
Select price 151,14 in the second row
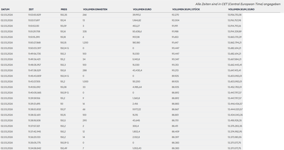[63, 20]
